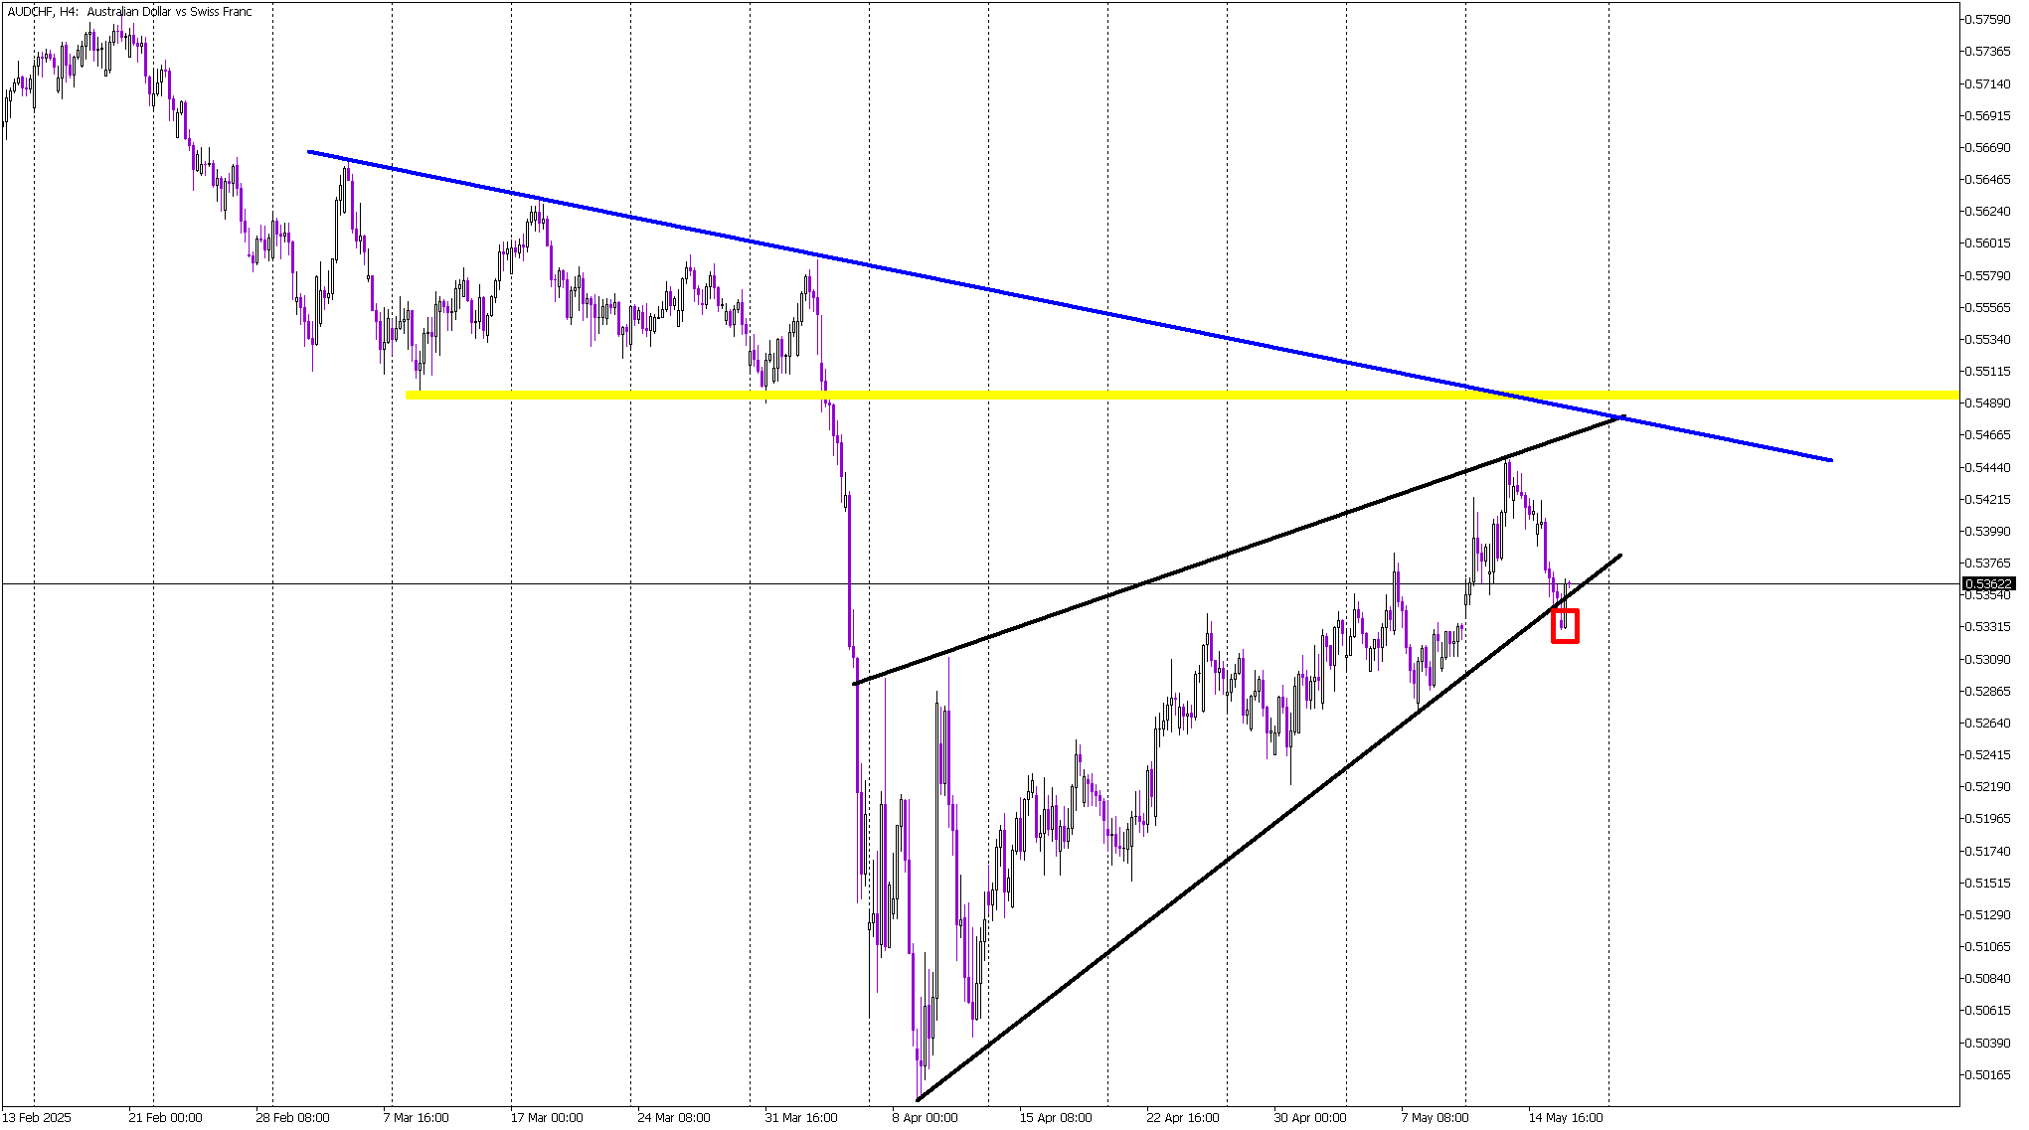Click the 22 Apr 16:00 time label
The width and height of the screenshot is (2029, 1130).
point(1183,1118)
